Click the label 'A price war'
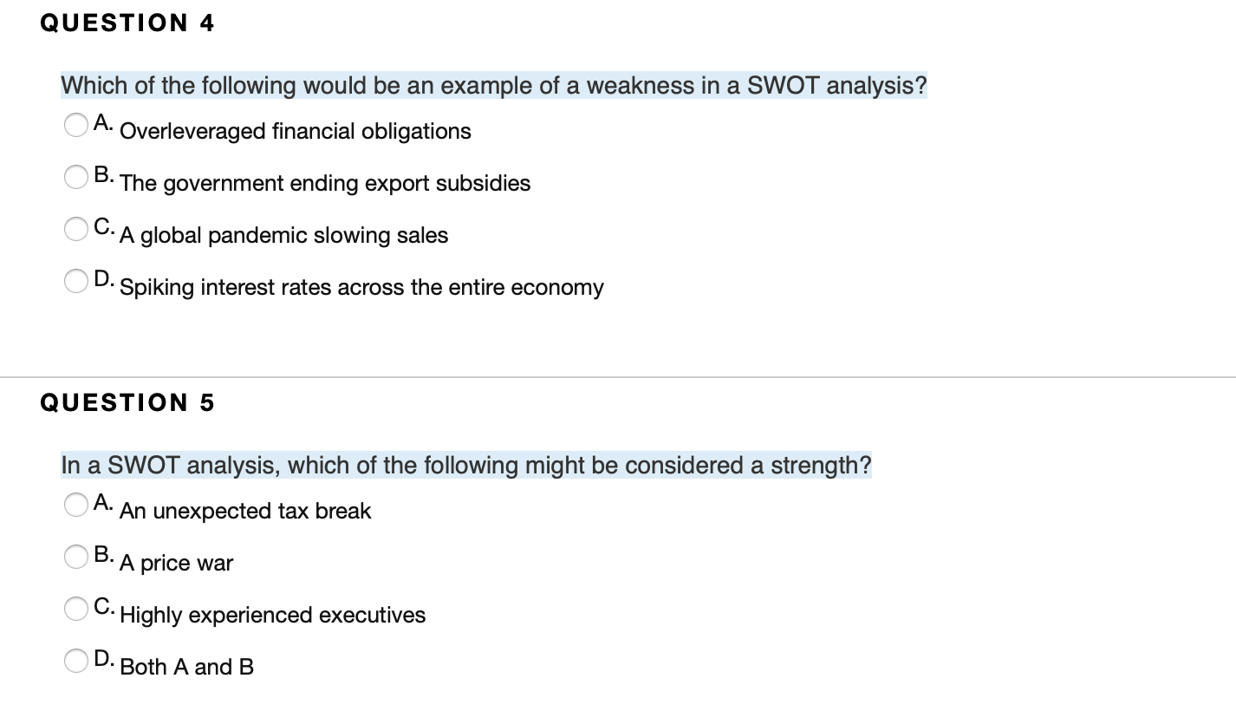The image size is (1236, 711). (176, 564)
